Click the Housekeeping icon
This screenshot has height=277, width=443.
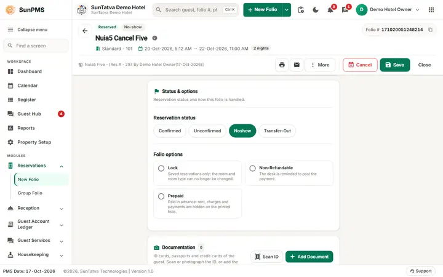(10, 255)
